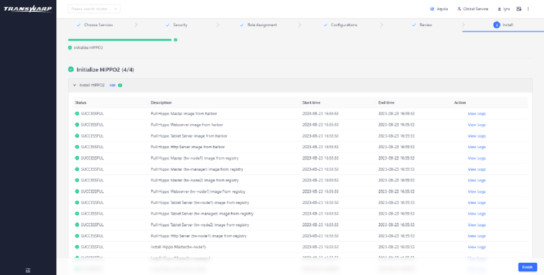Click the checkmark icon beside Choose Services

coord(79,25)
